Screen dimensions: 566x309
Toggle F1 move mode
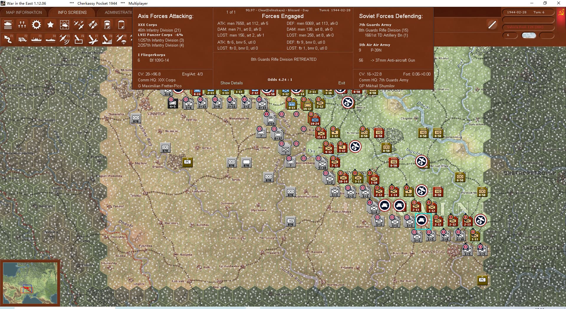tap(8, 39)
